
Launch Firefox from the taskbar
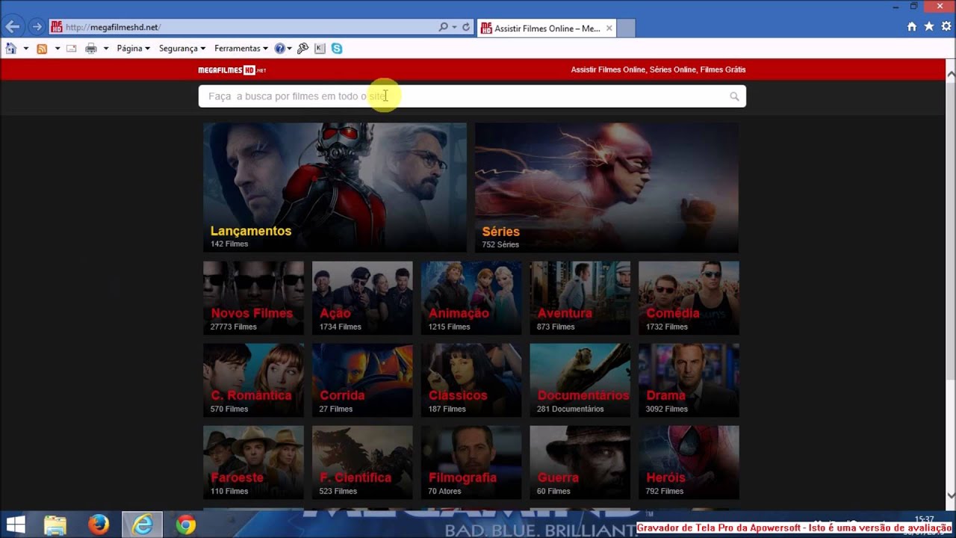(99, 525)
